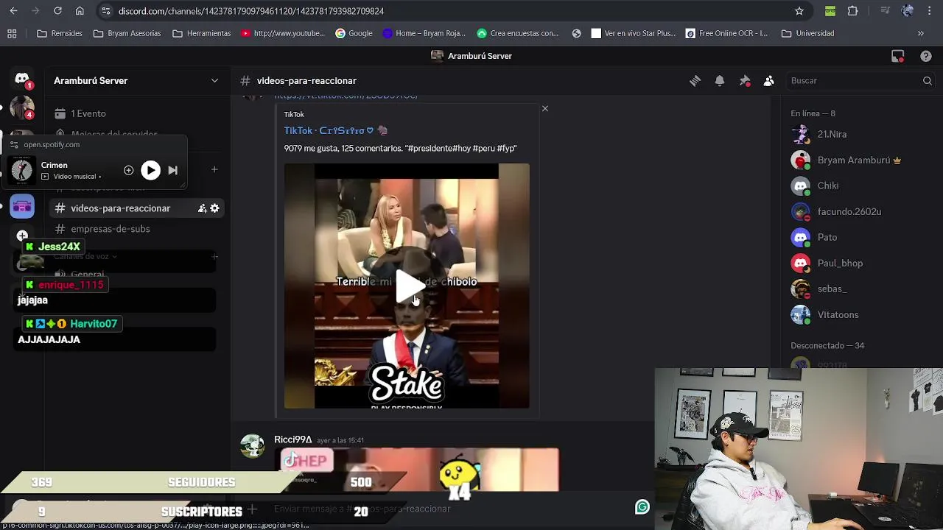Viewport: 943px width, 530px height.
Task: Play the embedded TikTok video
Action: coord(410,286)
